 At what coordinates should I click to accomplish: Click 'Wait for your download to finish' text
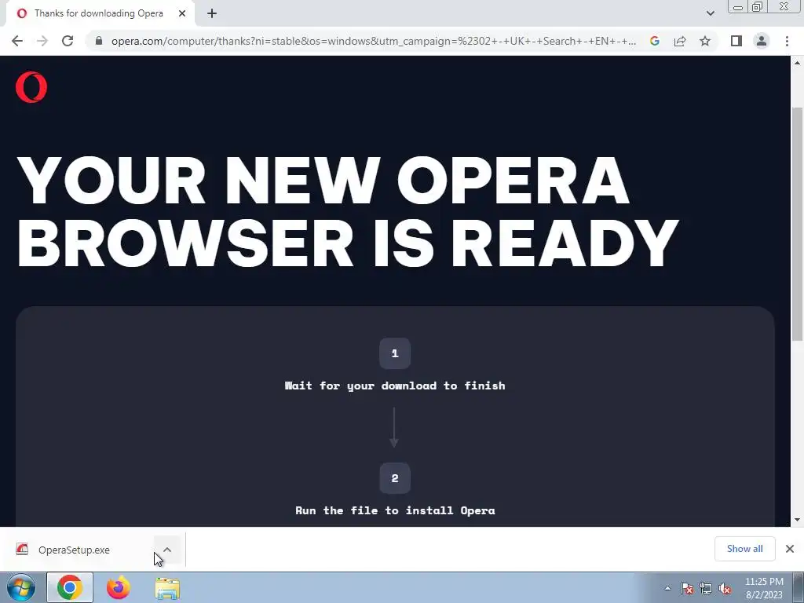tap(395, 386)
